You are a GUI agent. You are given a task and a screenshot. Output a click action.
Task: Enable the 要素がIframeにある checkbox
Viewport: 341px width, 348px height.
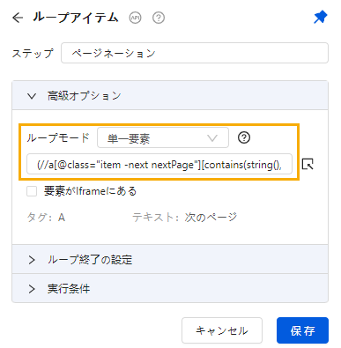[32, 191]
